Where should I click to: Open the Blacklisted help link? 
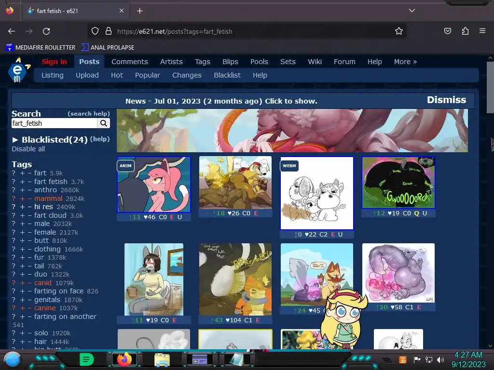point(100,139)
